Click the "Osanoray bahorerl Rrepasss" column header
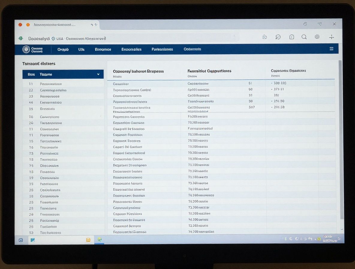The height and width of the screenshot is (269, 355). point(138,71)
